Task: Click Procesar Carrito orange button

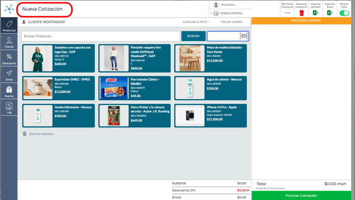Action: click(301, 21)
